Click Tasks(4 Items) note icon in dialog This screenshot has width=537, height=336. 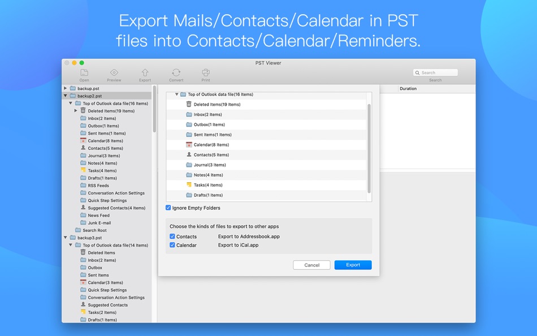pos(189,184)
